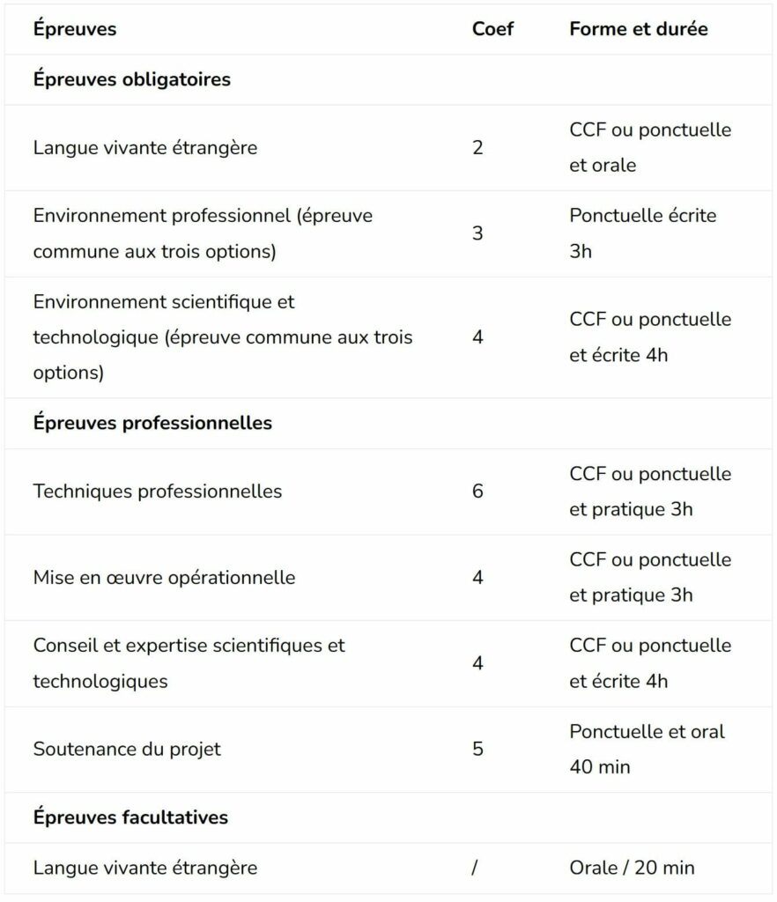Click the "Ponctuelle et oral 40 min" cell
The image size is (777, 902).
647,750
